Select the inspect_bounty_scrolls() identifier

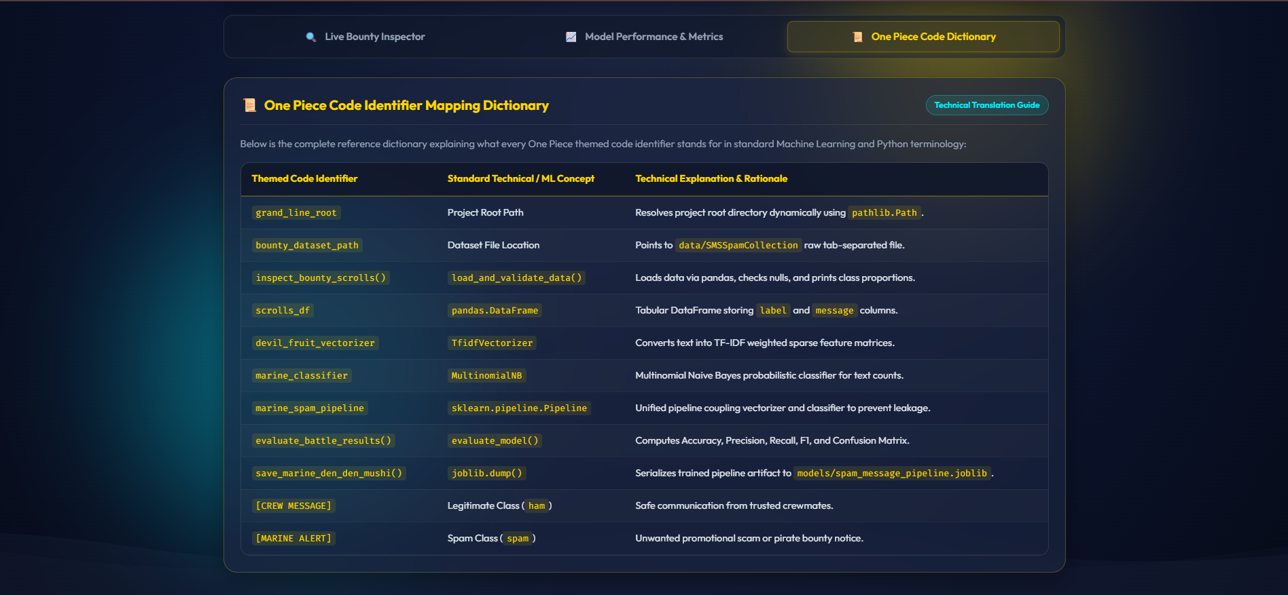[x=321, y=277]
